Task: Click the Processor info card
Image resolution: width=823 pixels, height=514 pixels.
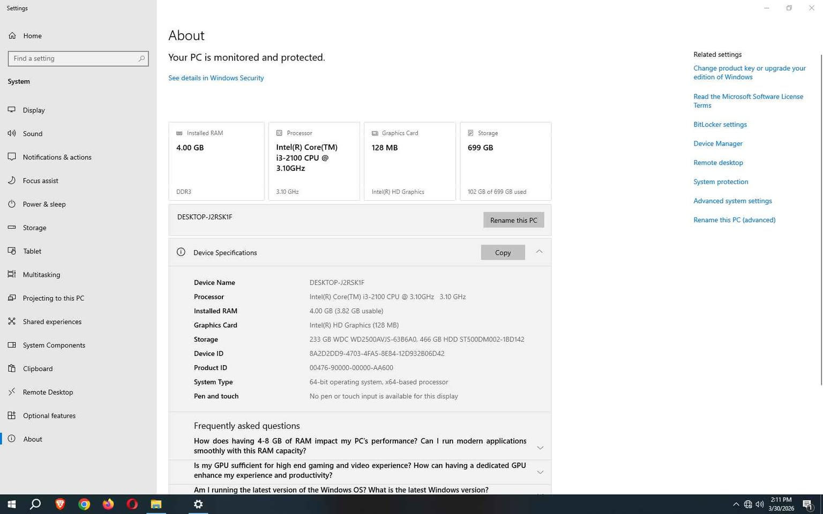Action: coord(314,161)
